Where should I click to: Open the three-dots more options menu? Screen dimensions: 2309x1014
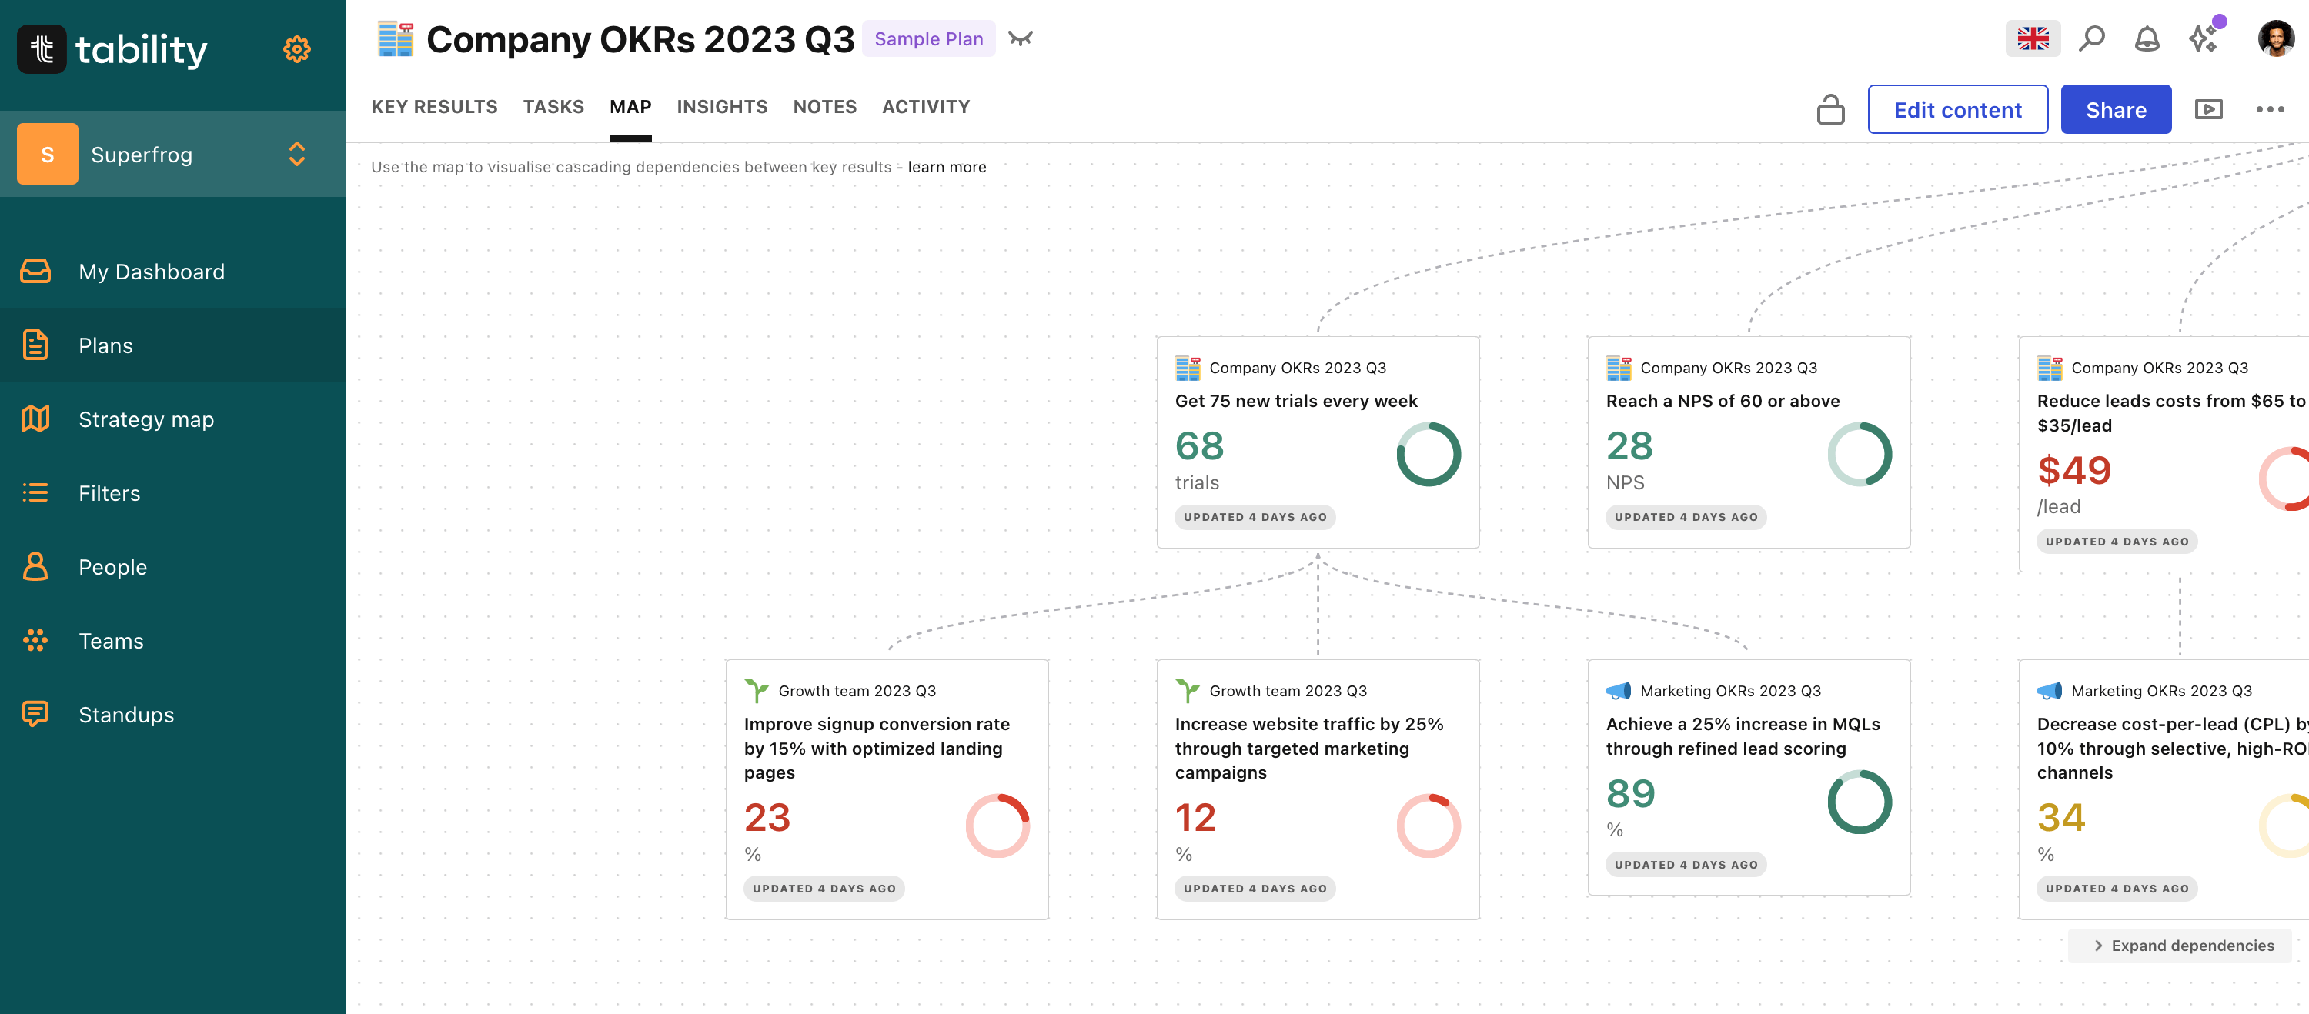(2270, 109)
